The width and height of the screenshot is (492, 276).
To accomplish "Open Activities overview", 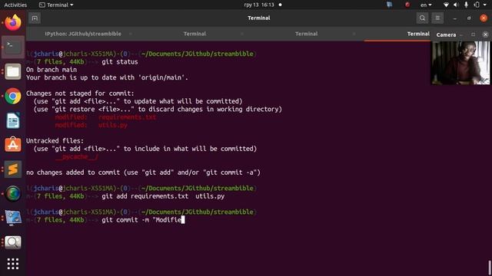I will pos(15,5).
